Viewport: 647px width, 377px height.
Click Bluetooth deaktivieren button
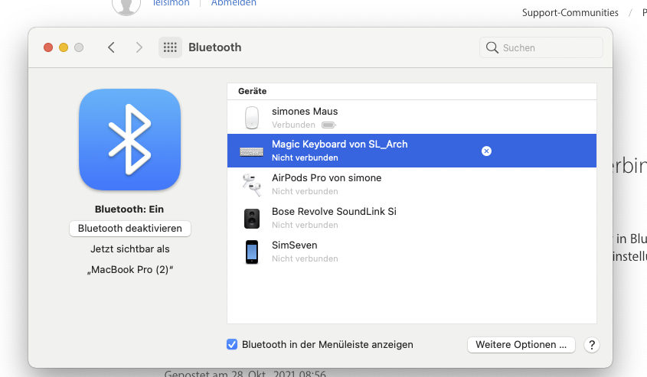[x=130, y=228]
